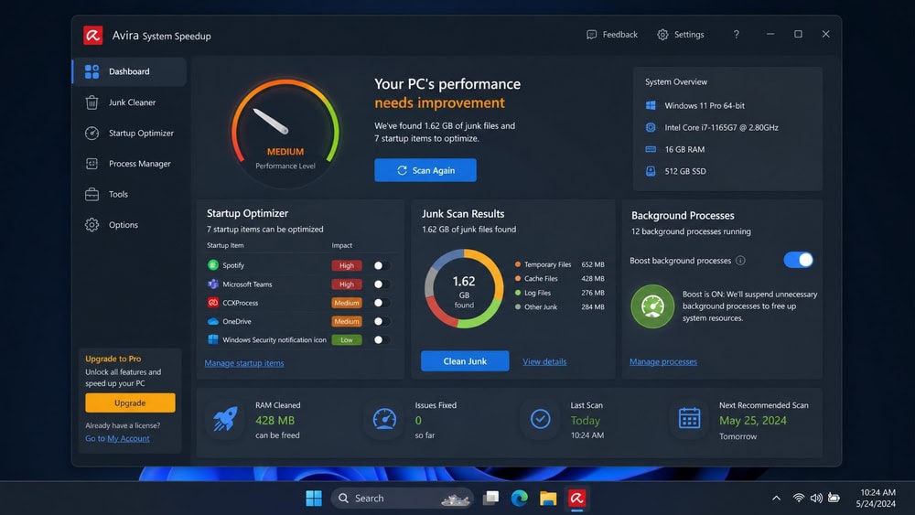Click the gauge icon next to Issues Fixed
The image size is (915, 515).
tap(384, 419)
